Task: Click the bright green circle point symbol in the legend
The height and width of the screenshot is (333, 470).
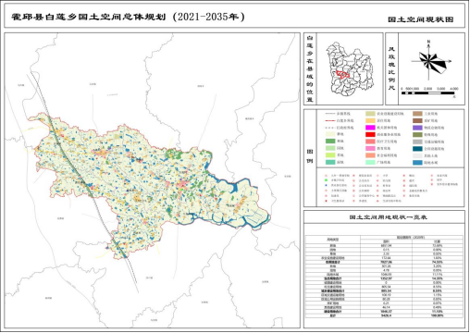Action: [x=326, y=180]
